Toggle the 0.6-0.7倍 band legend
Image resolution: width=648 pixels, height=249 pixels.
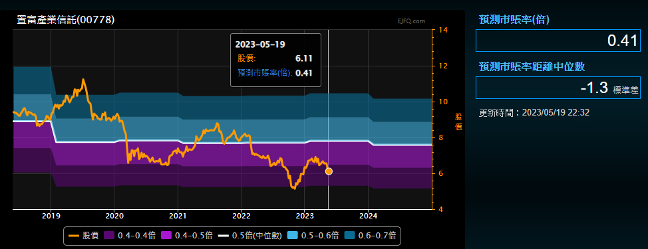370,236
